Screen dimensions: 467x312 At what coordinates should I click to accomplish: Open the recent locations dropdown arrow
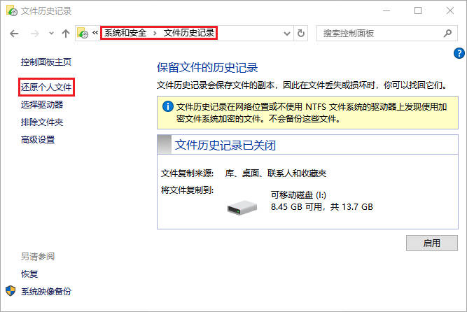pyautogui.click(x=52, y=34)
